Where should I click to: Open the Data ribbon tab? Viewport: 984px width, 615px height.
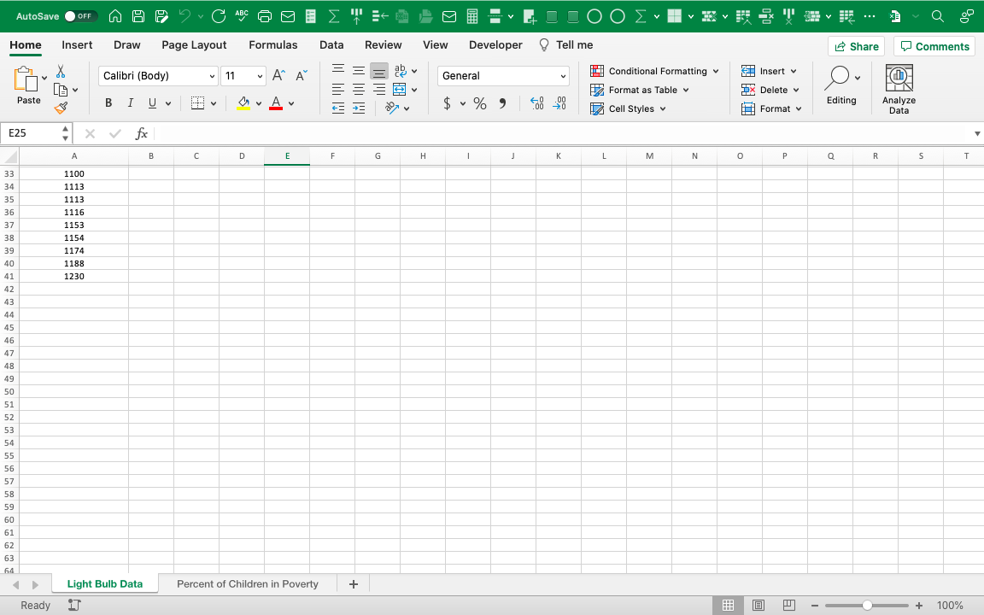coord(331,45)
